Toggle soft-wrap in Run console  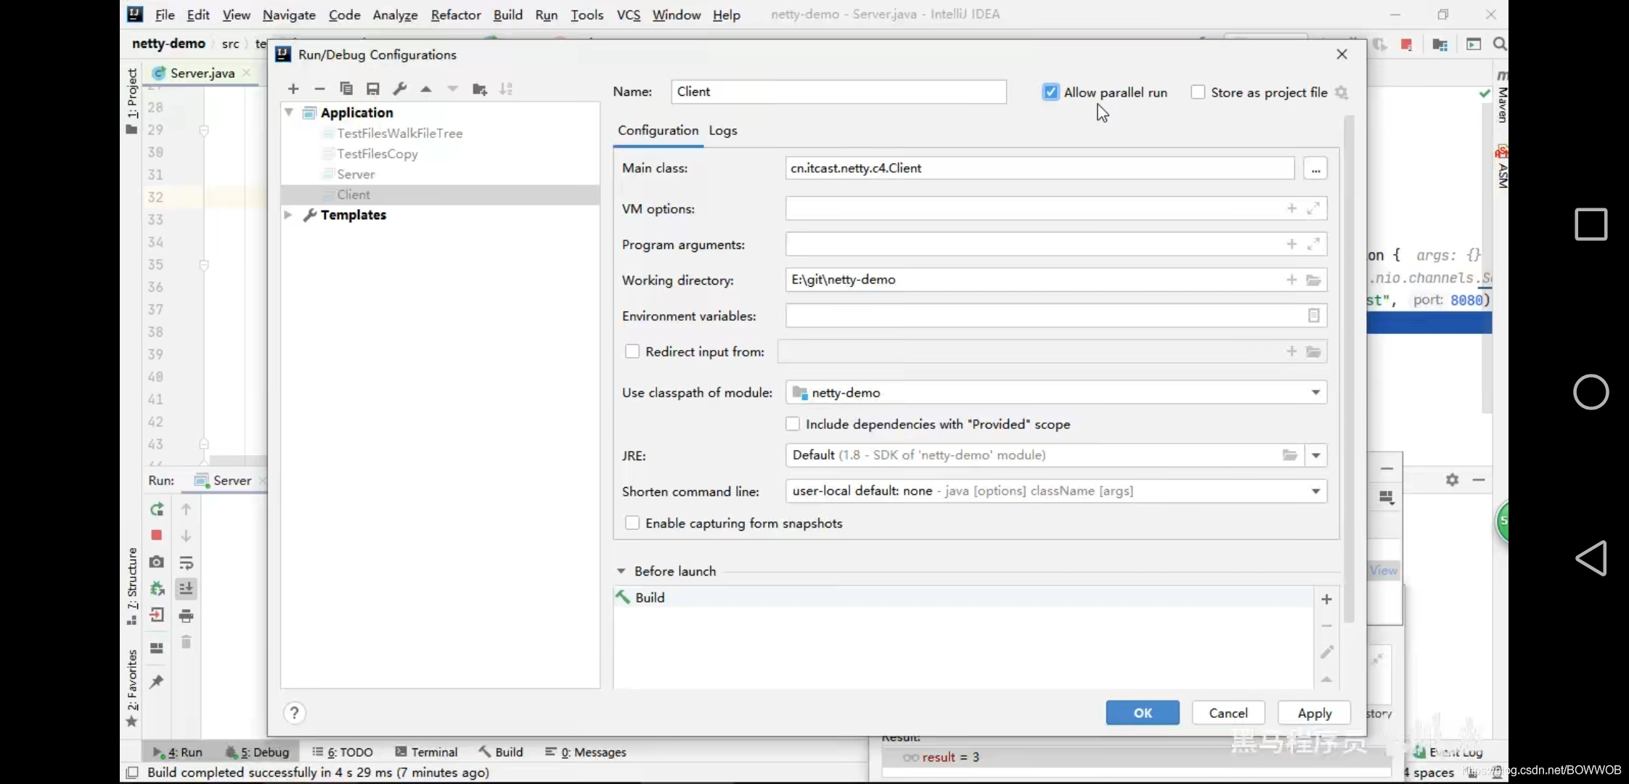click(x=186, y=563)
